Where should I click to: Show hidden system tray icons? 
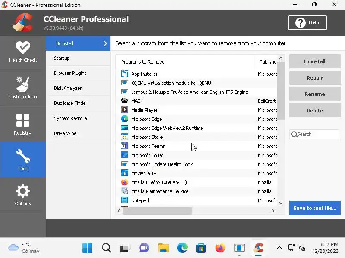point(279,248)
